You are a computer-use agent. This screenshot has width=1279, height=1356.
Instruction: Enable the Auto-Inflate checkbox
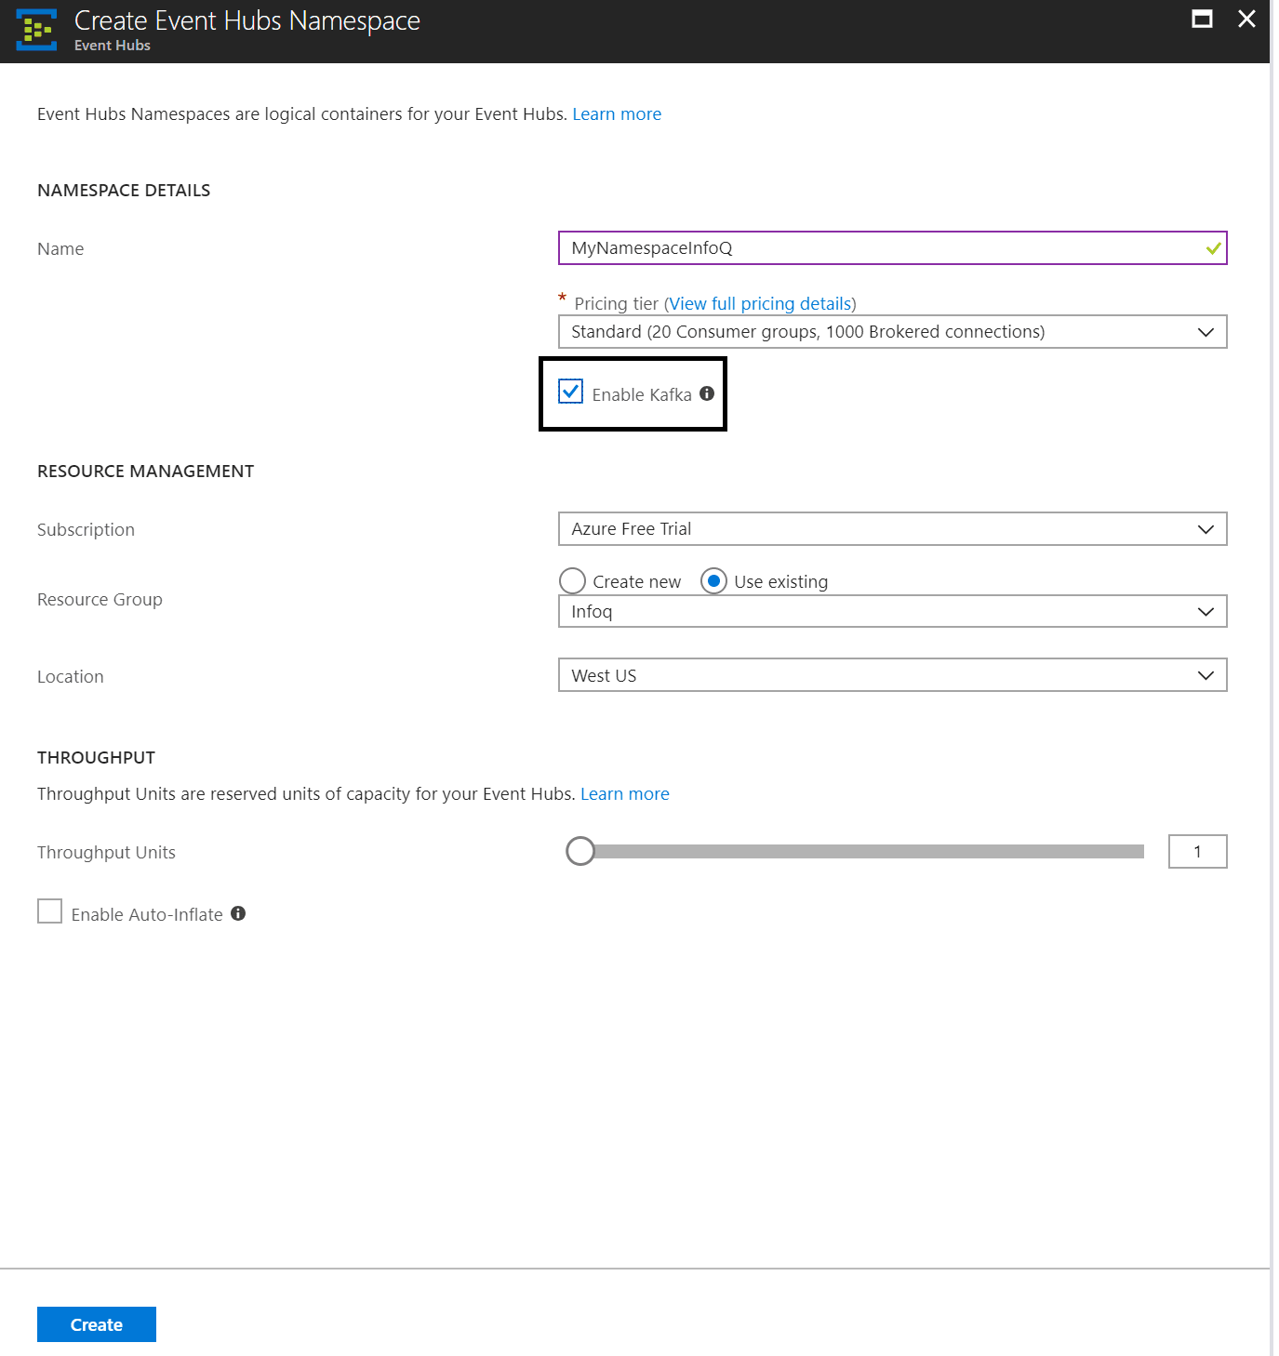coord(49,911)
